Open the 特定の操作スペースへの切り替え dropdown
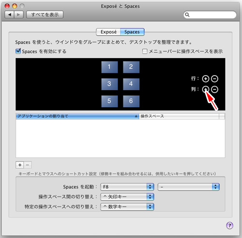This screenshot has height=238, width=242. click(x=127, y=206)
